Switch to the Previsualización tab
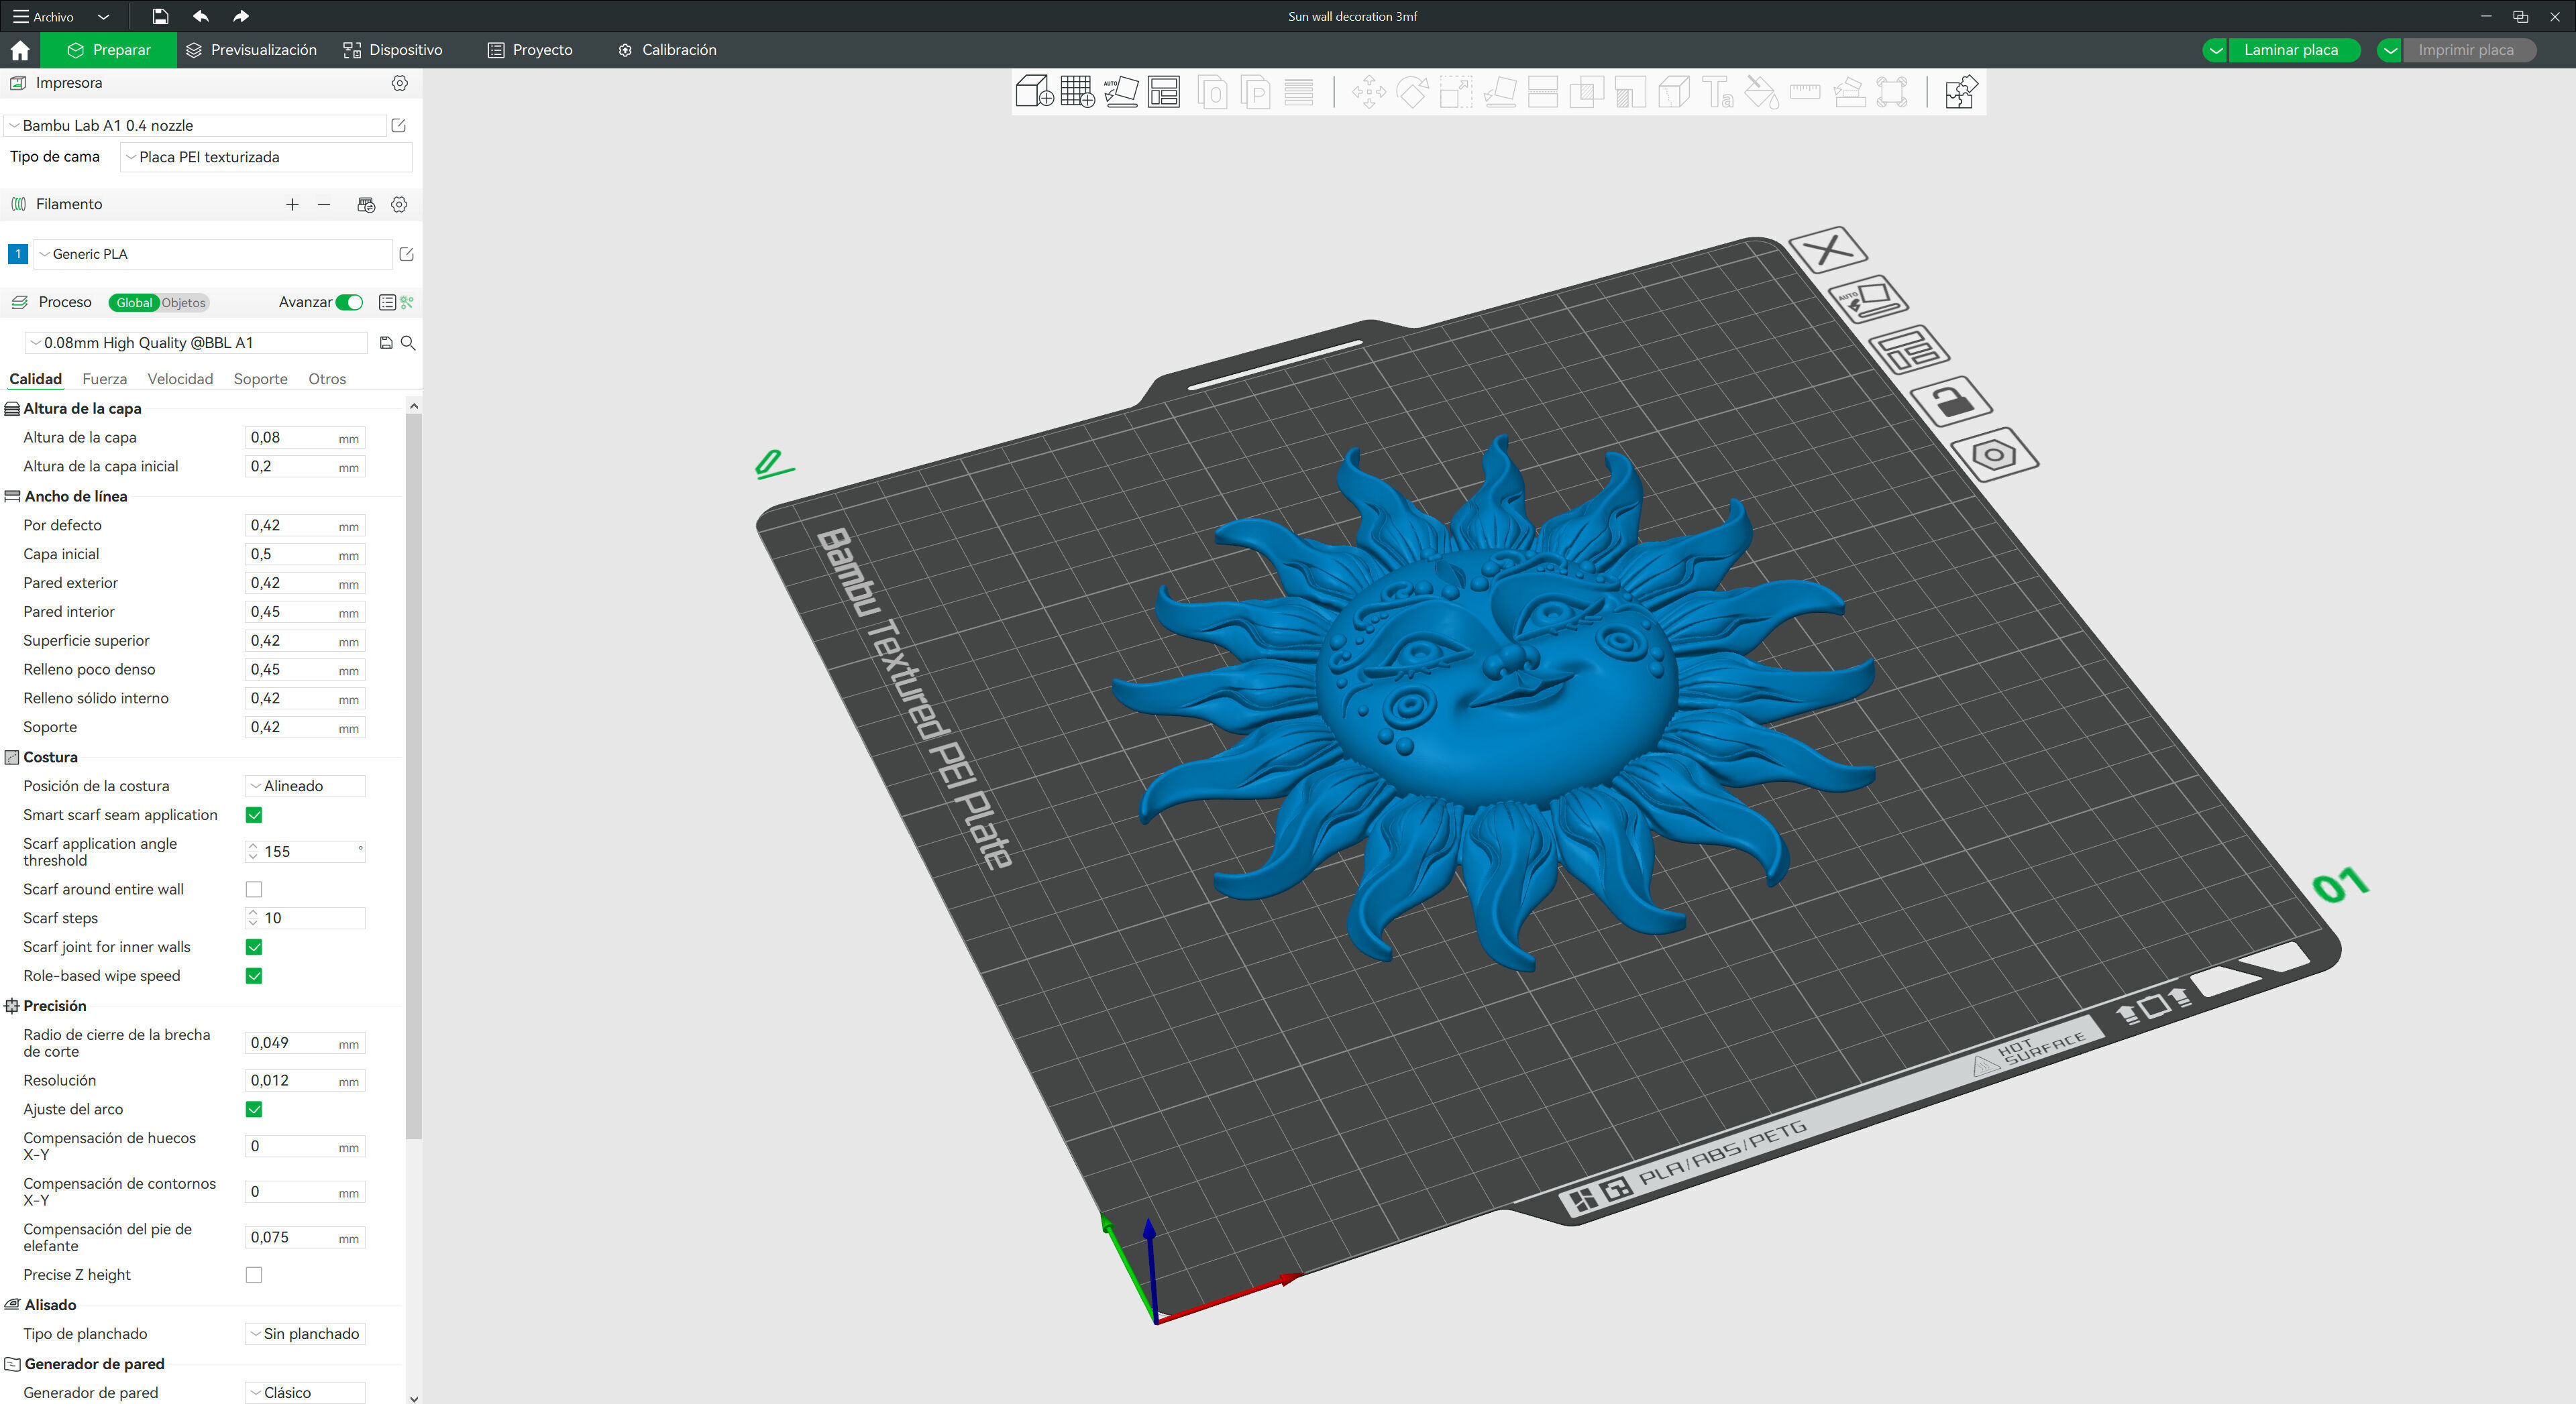This screenshot has height=1404, width=2576. 252,50
